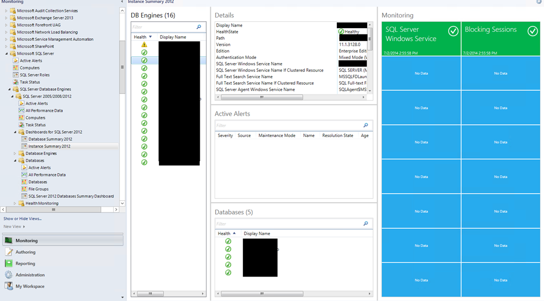Click the Show or Hide Views link
Viewport: 544px width, 301px height.
pos(22,219)
